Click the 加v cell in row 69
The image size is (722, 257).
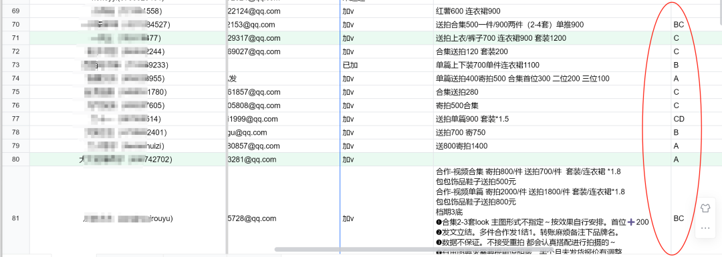(x=386, y=11)
